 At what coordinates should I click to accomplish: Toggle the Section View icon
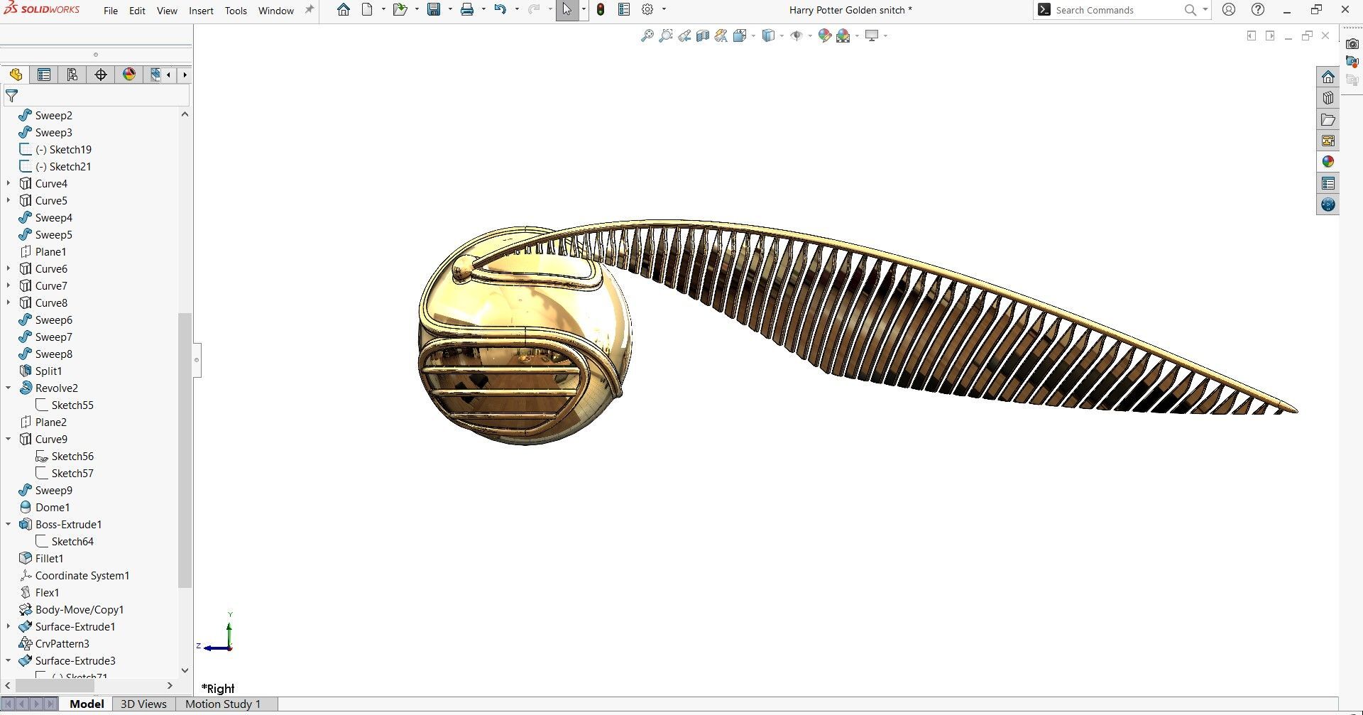[703, 36]
